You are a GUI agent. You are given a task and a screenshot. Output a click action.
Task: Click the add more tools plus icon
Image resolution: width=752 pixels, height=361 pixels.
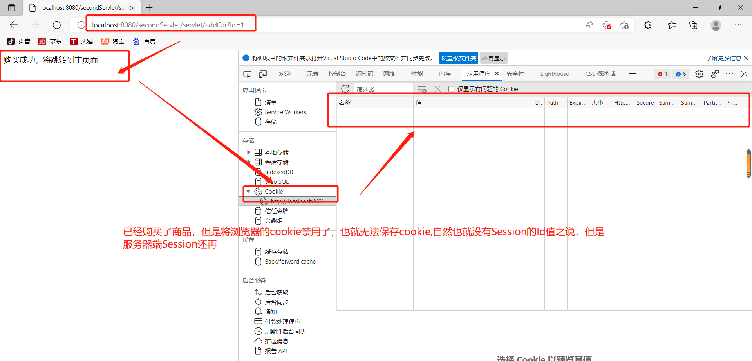click(x=633, y=74)
